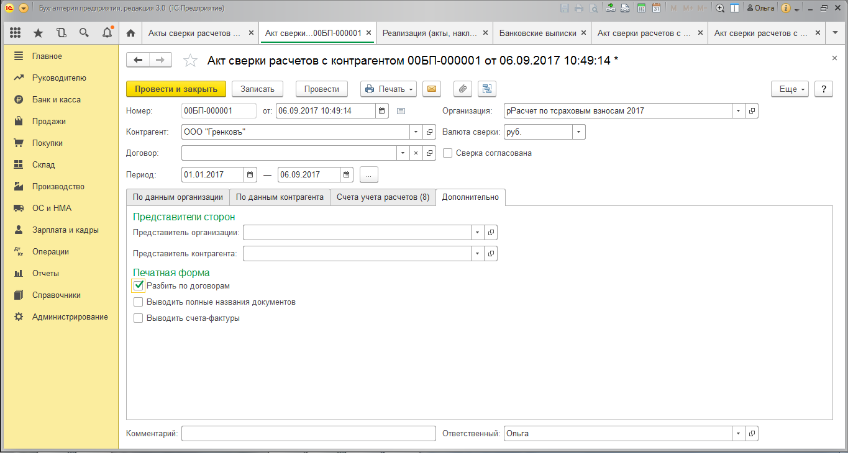The height and width of the screenshot is (453, 848).
Task: Open the sections menu grid icon
Action: click(16, 33)
